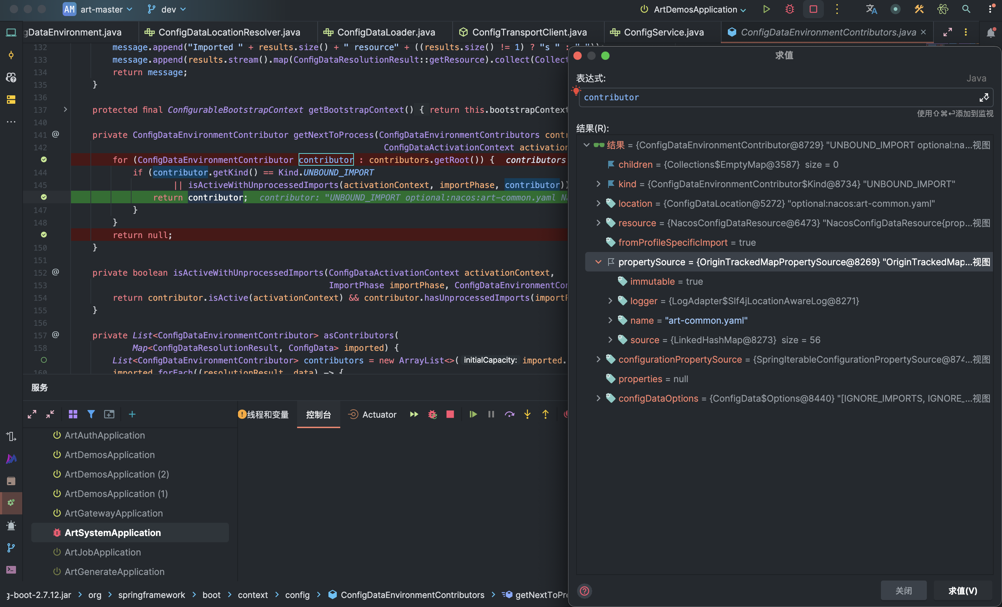Click the Step Into arrow icon
This screenshot has height=607, width=1002.
click(x=527, y=414)
